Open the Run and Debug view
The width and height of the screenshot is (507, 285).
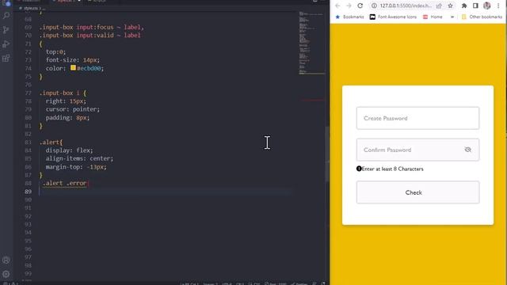click(6, 44)
